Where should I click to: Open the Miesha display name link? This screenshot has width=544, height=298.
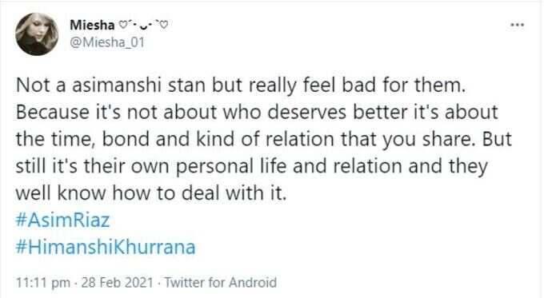coord(92,25)
